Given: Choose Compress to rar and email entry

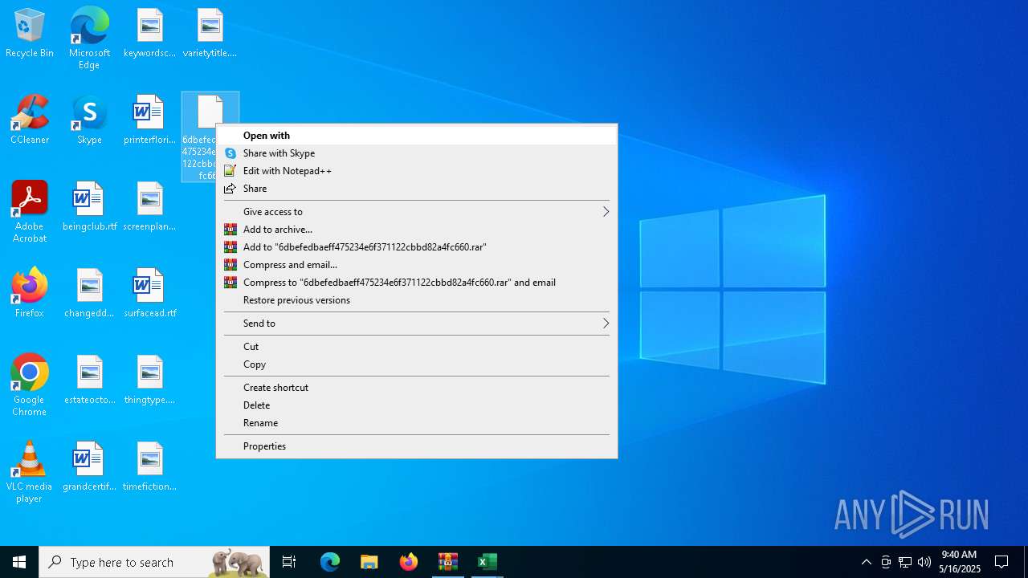Looking at the screenshot, I should [417, 283].
